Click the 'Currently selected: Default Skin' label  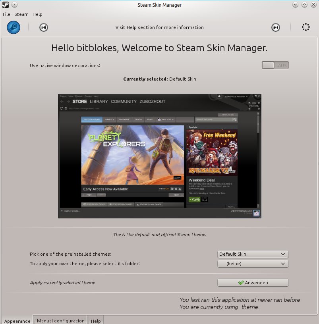pyautogui.click(x=160, y=79)
